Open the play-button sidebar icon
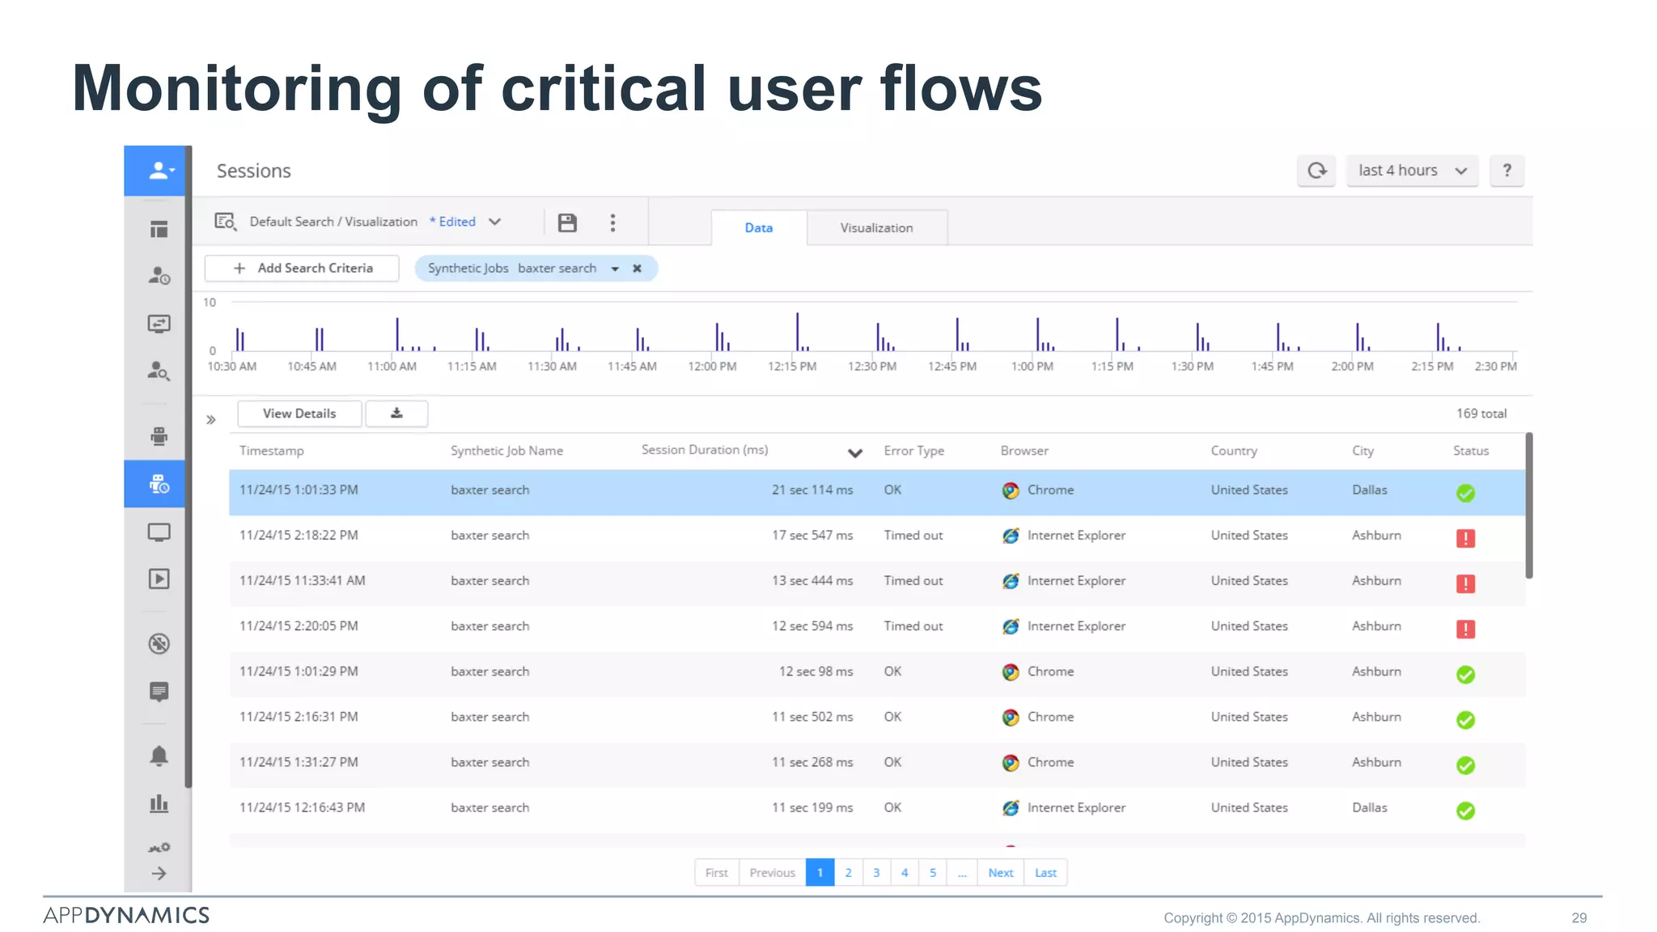Screen dimensions: 1657x932 [x=159, y=579]
